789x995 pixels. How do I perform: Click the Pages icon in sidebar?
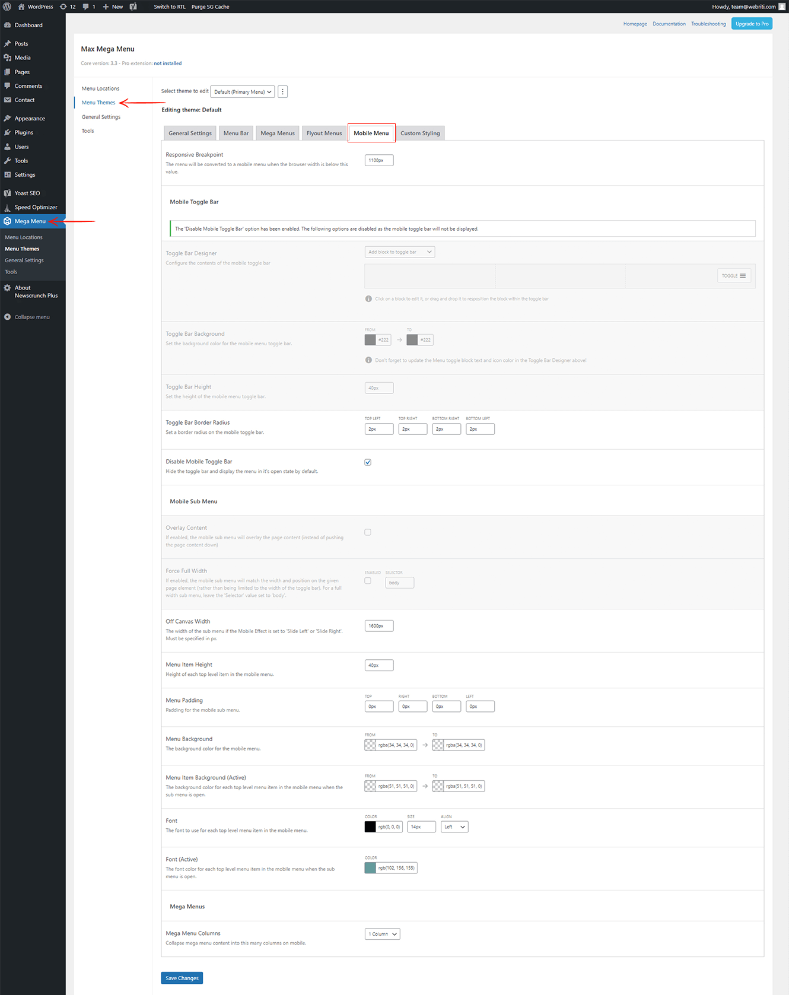pyautogui.click(x=8, y=72)
